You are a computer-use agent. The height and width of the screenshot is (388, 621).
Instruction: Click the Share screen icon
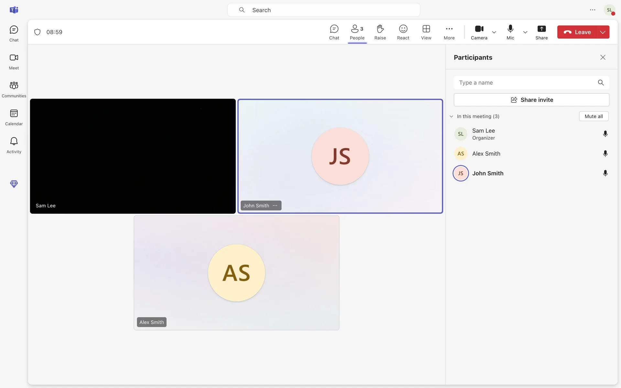pyautogui.click(x=541, y=32)
